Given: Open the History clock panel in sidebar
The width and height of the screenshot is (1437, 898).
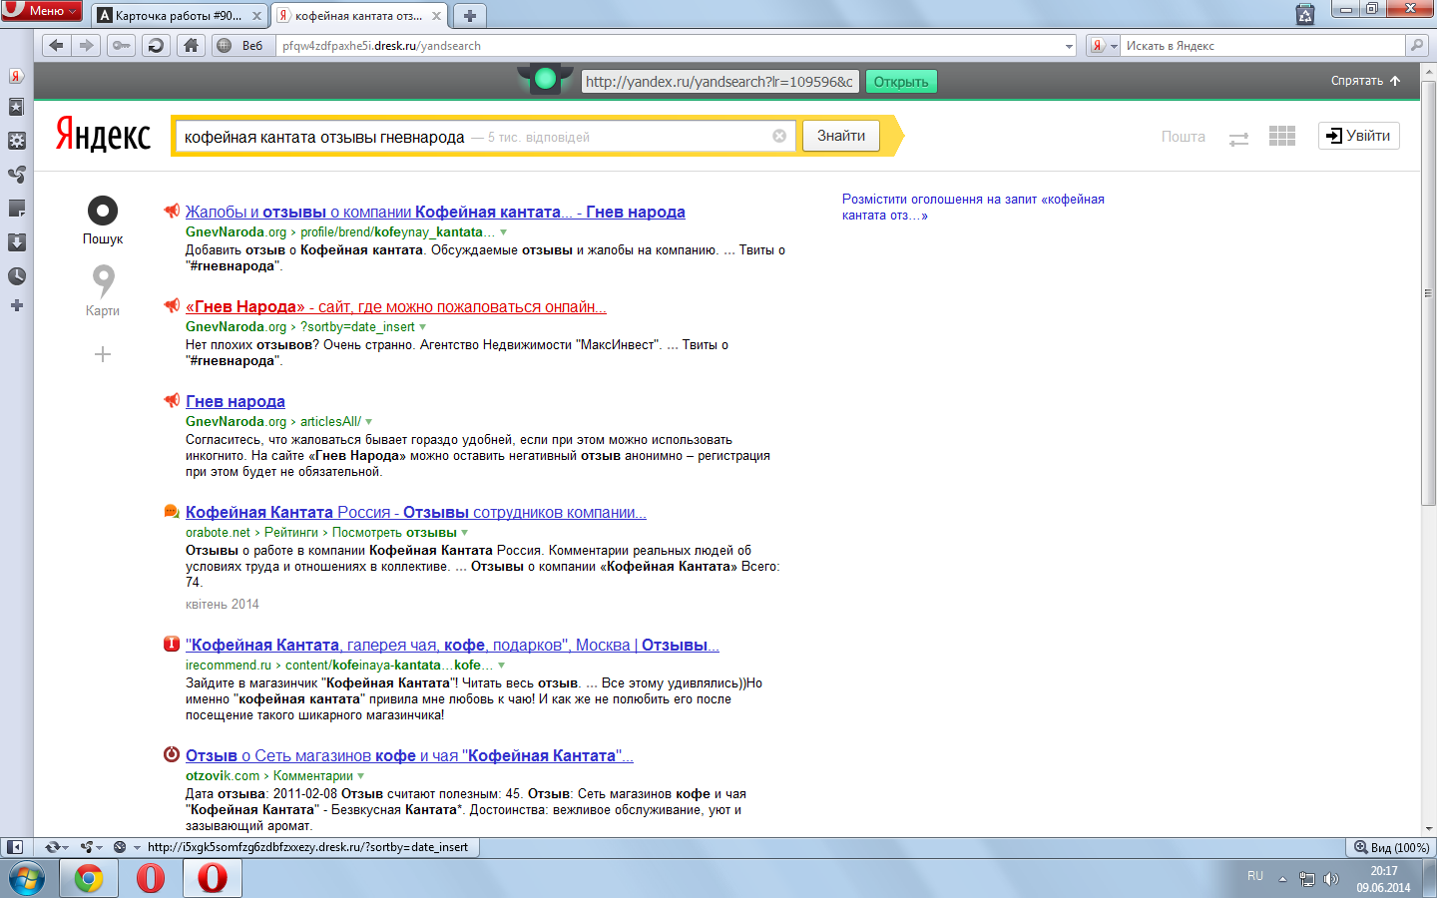Looking at the screenshot, I should [16, 276].
